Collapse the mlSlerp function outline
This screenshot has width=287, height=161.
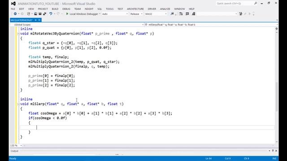tap(18, 104)
